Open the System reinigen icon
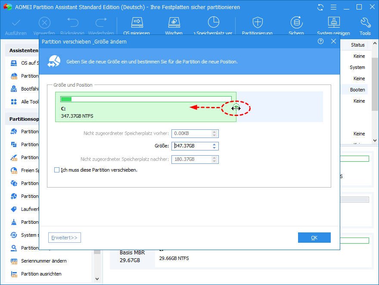The height and width of the screenshot is (285, 379). click(334, 22)
